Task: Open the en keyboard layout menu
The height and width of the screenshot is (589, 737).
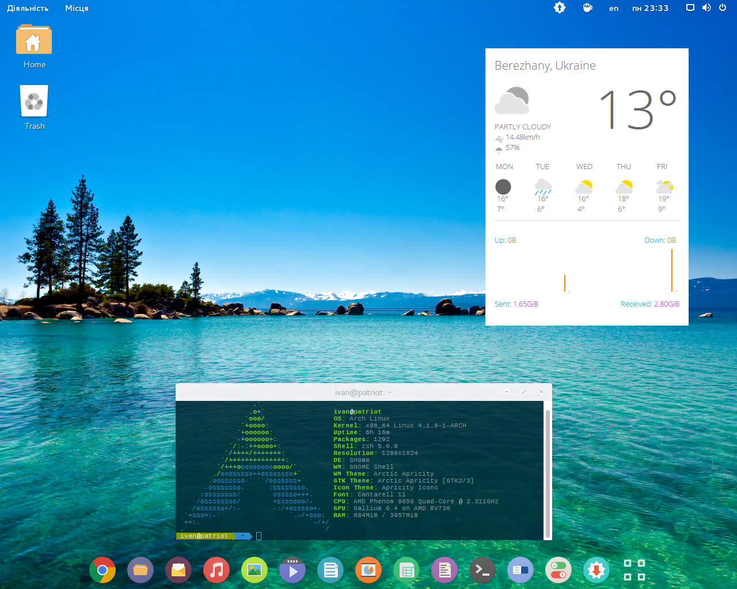Action: coord(614,8)
